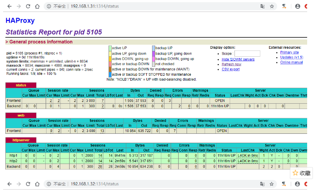Open profile icon in 192.168.1.32 browser

coord(297,184)
